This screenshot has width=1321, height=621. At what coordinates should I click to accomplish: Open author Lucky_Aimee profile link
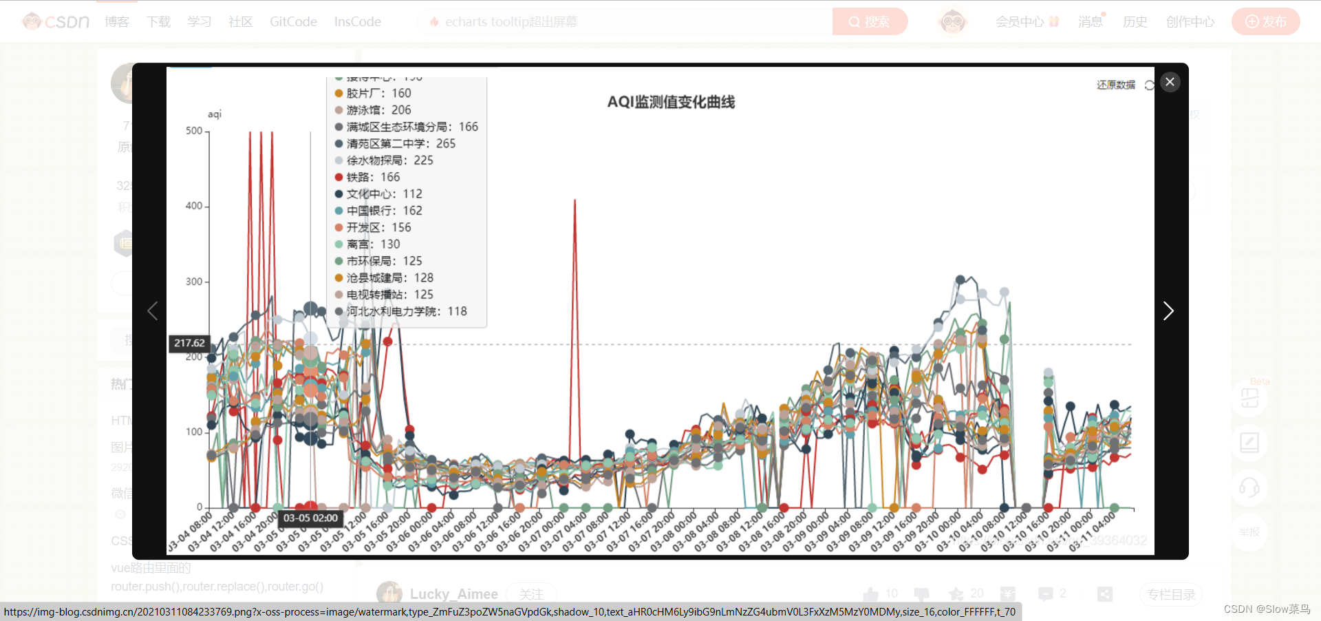tap(454, 594)
